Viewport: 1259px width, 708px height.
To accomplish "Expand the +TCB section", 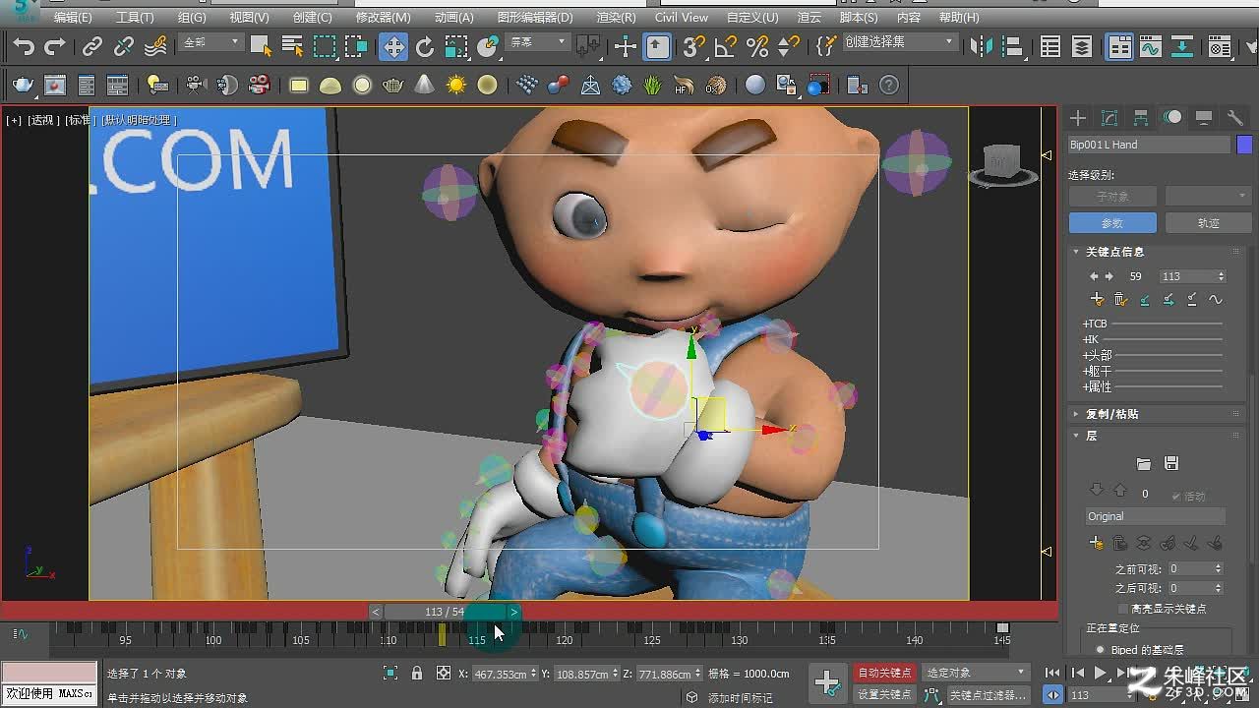I will 1095,324.
